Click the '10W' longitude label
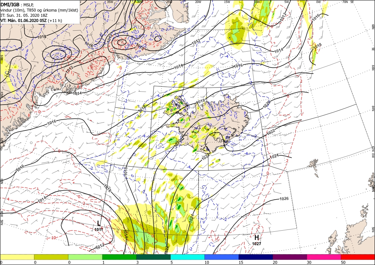This screenshot has height=265, width=375. point(256,1)
